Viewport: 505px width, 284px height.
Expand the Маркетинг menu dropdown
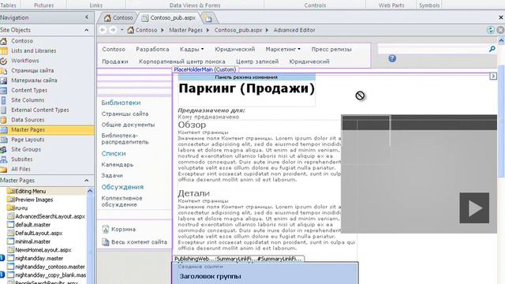299,49
